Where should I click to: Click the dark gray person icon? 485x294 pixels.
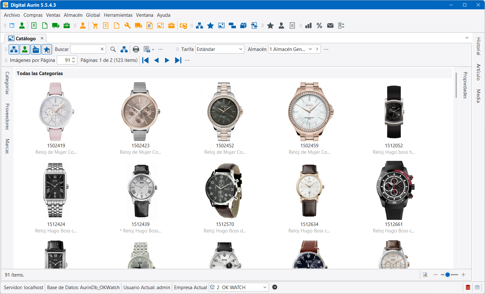coord(281,25)
